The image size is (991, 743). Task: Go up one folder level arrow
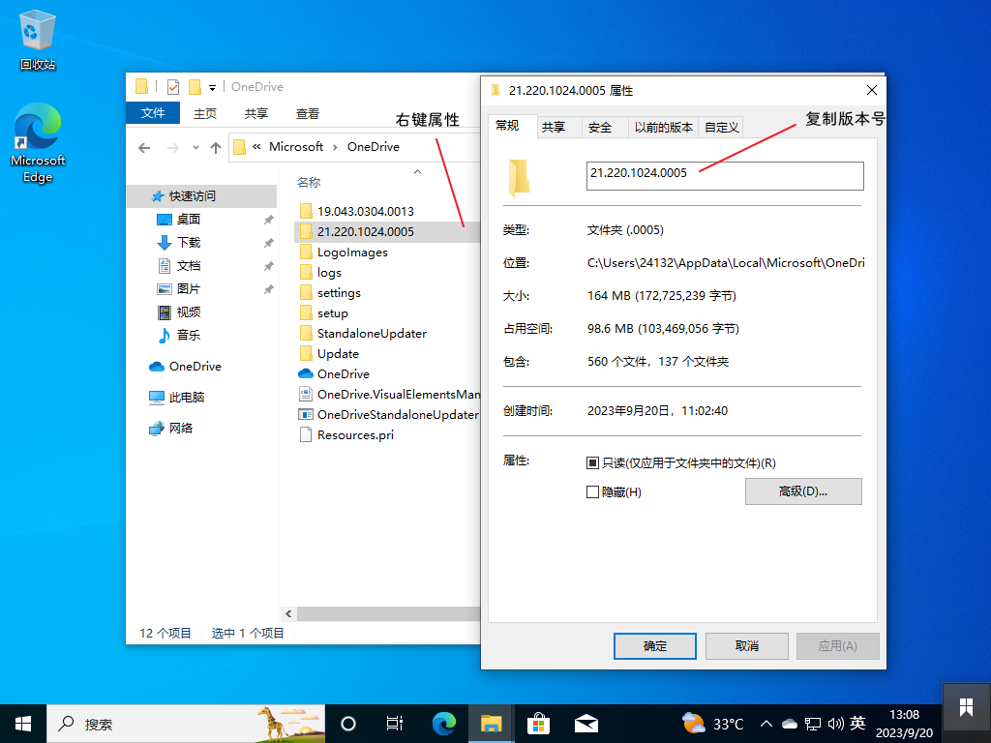216,148
